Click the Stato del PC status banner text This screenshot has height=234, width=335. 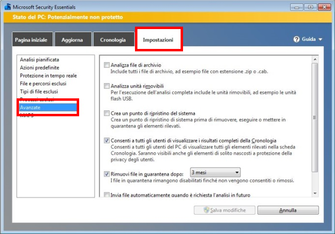tap(67, 17)
